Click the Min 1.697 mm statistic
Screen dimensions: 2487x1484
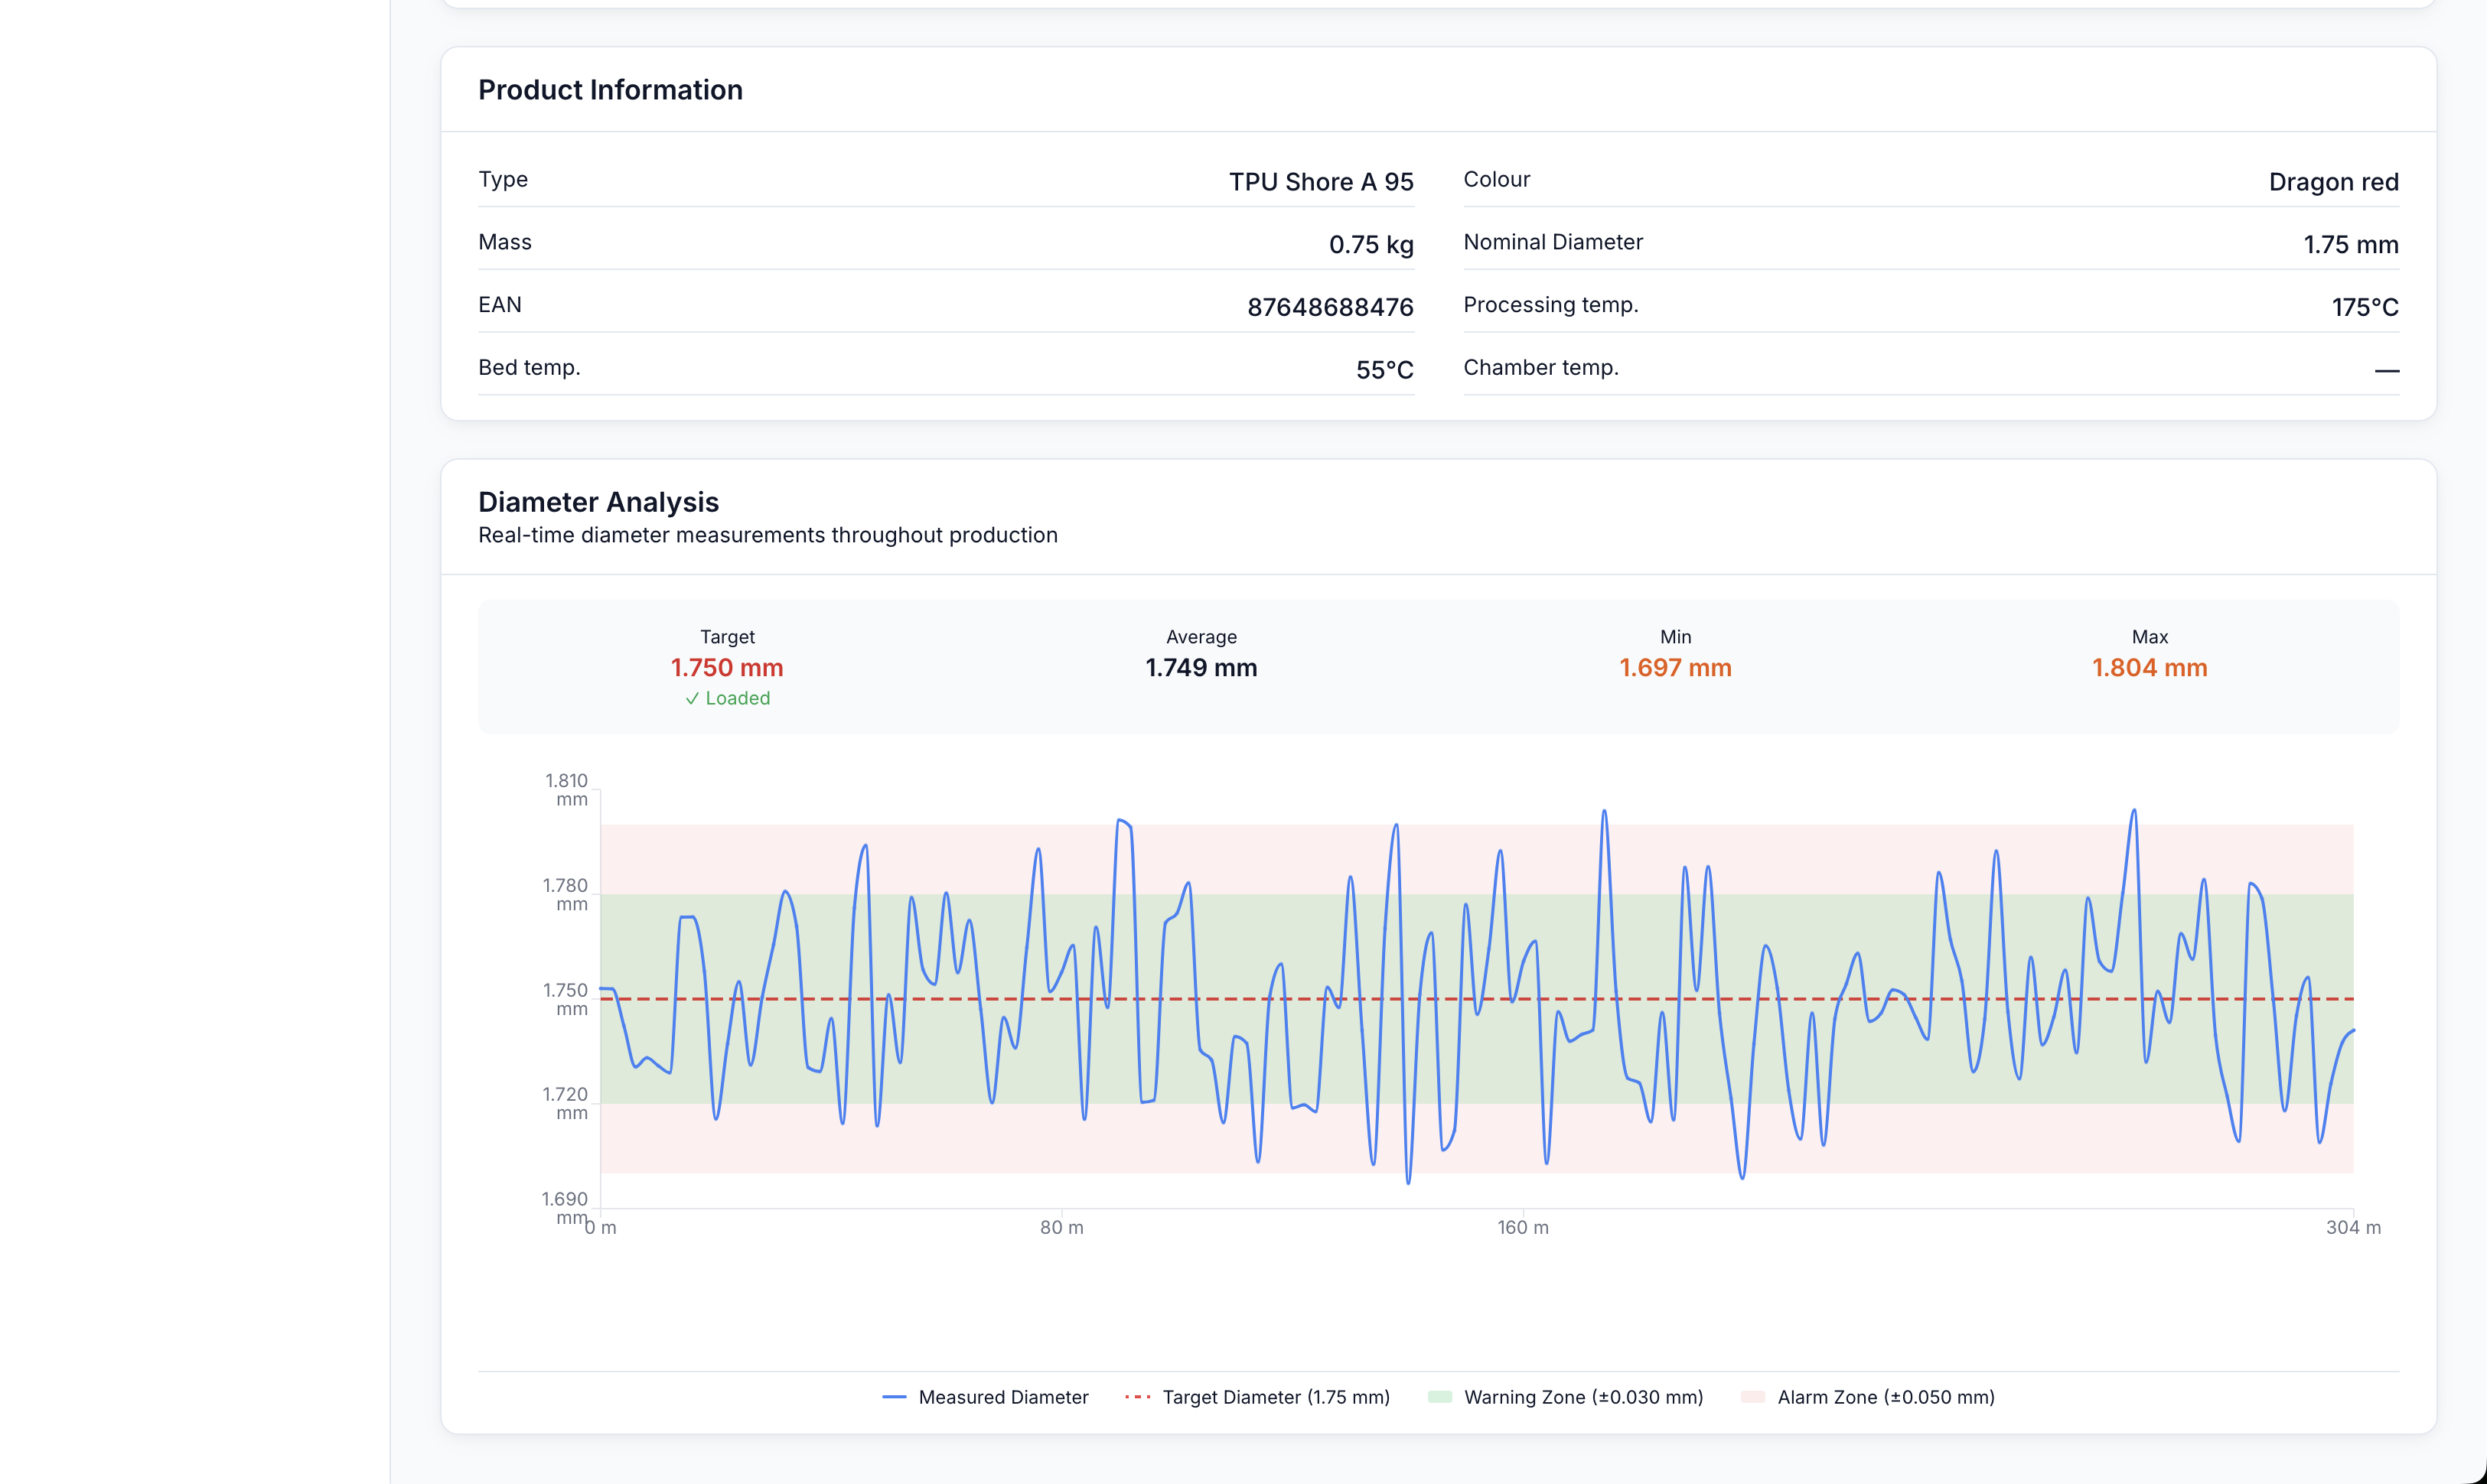1674,668
